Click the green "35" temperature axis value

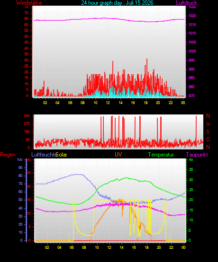[191, 169]
